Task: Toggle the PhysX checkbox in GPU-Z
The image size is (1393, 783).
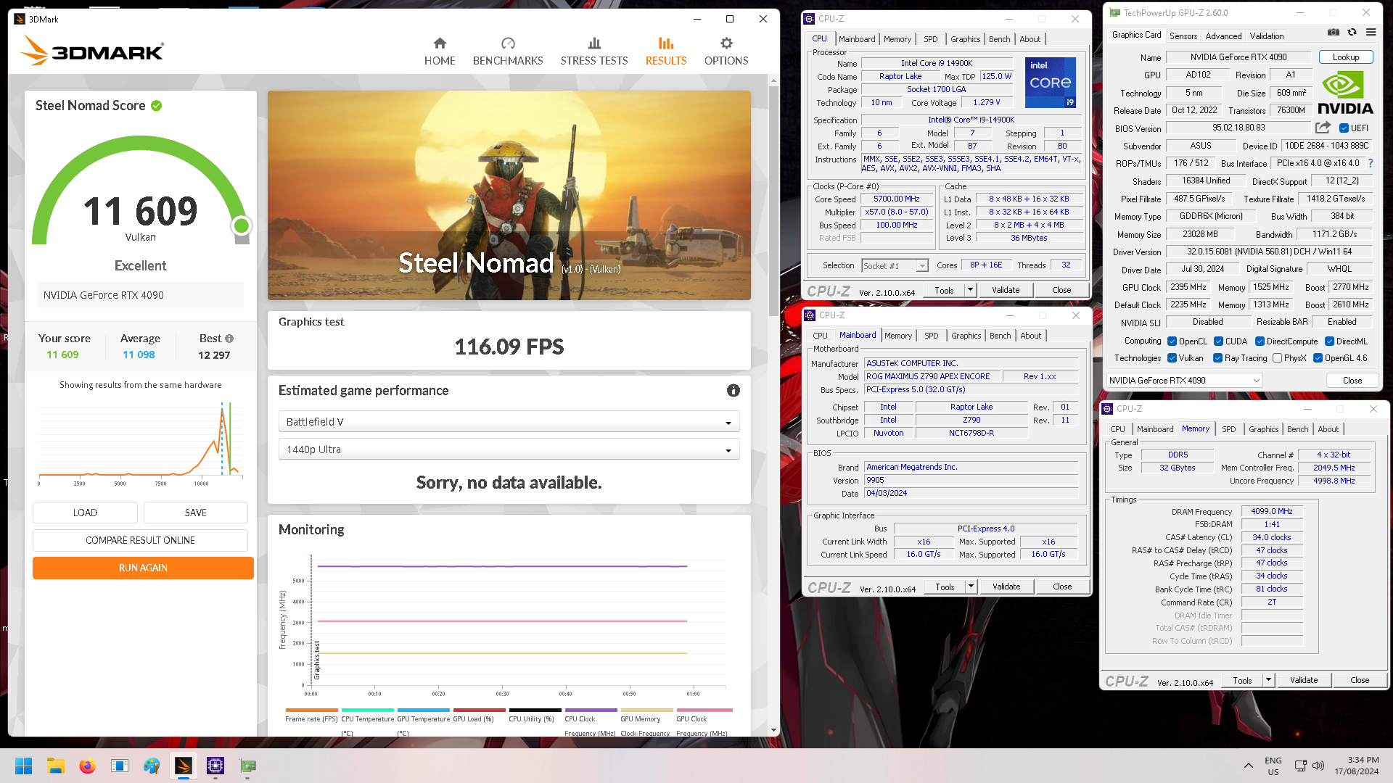Action: (x=1277, y=358)
